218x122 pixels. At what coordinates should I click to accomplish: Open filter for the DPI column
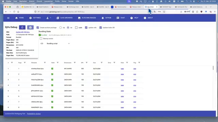[x=87, y=63]
